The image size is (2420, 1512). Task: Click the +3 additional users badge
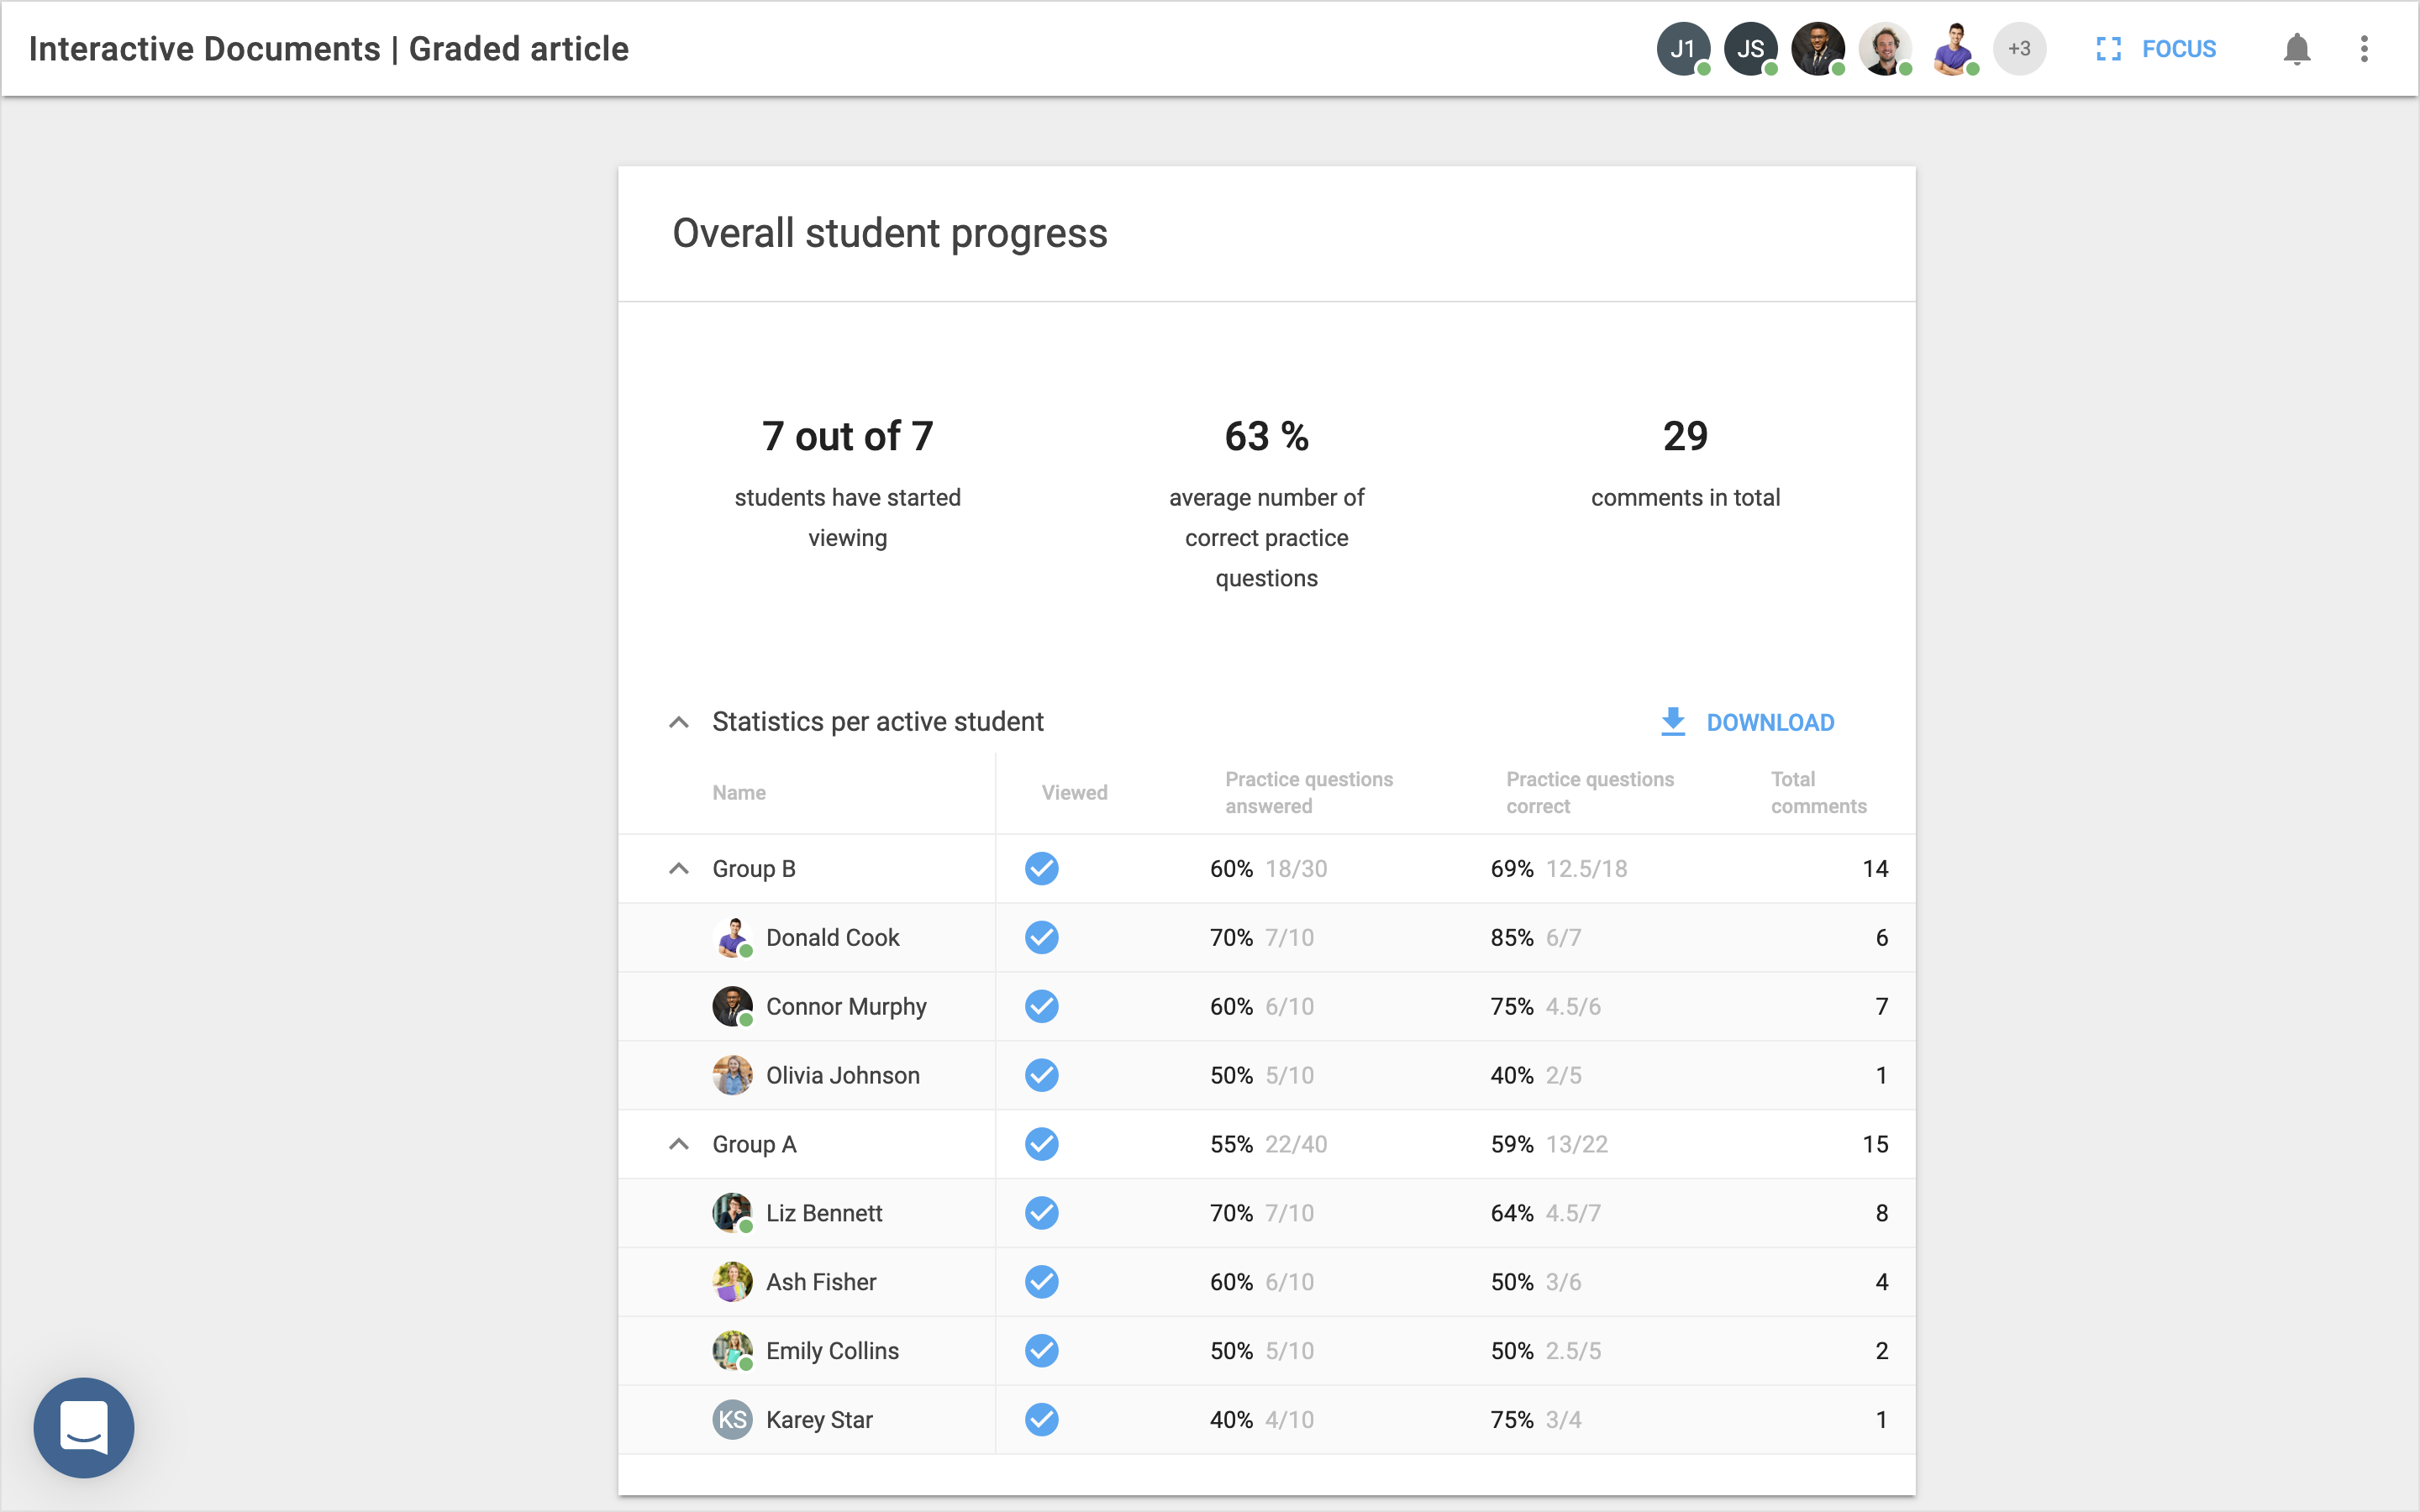(x=2019, y=49)
